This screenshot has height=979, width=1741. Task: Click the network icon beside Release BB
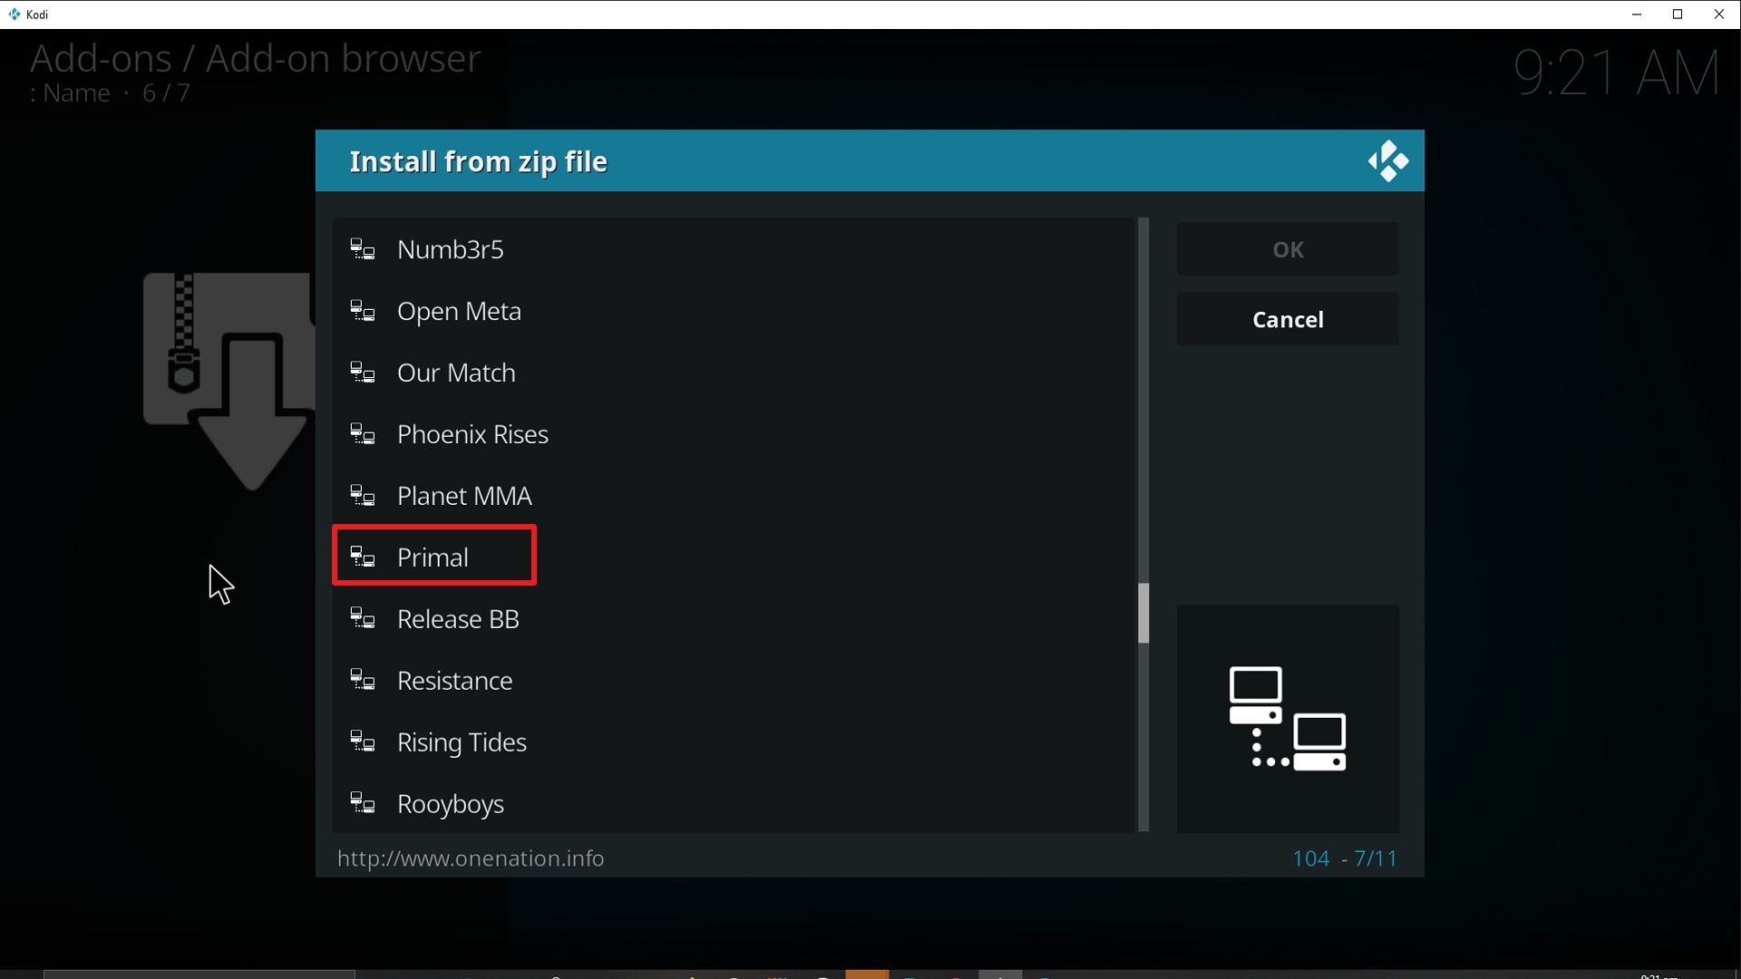[x=364, y=619]
